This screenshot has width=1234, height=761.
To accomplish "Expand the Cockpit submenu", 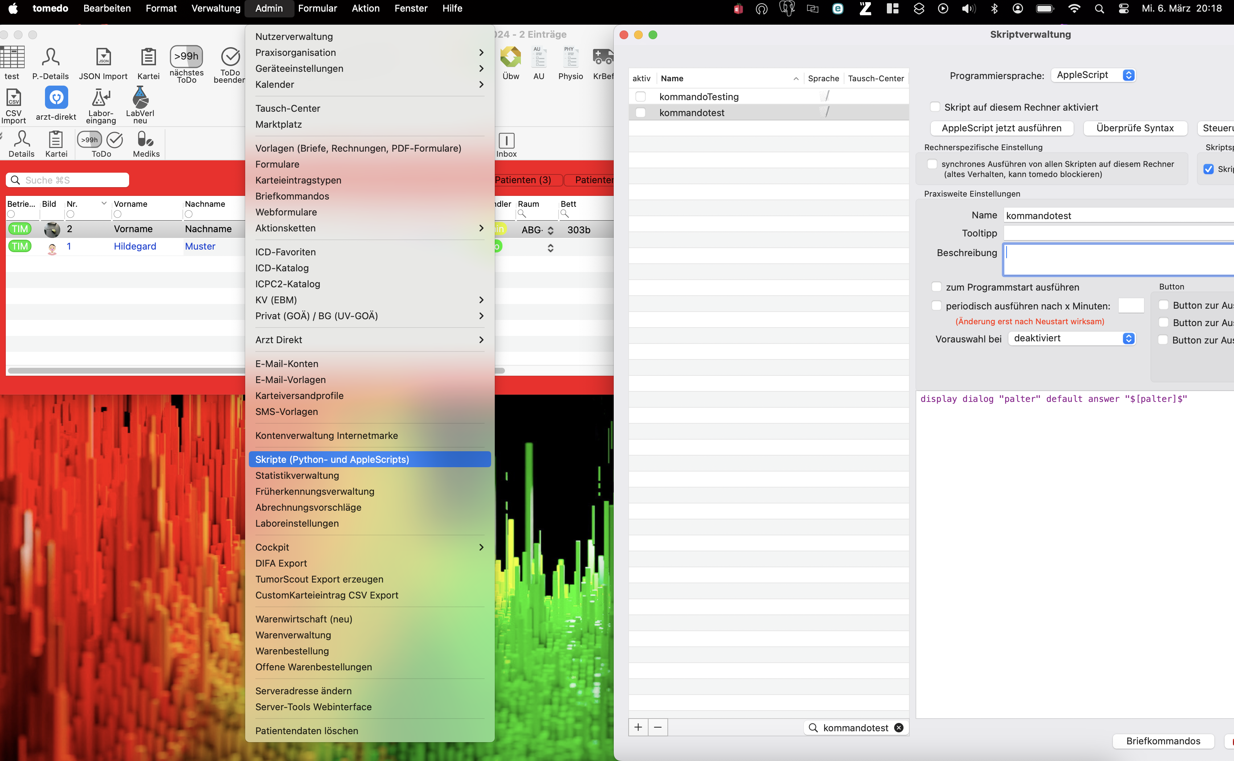I will click(369, 547).
